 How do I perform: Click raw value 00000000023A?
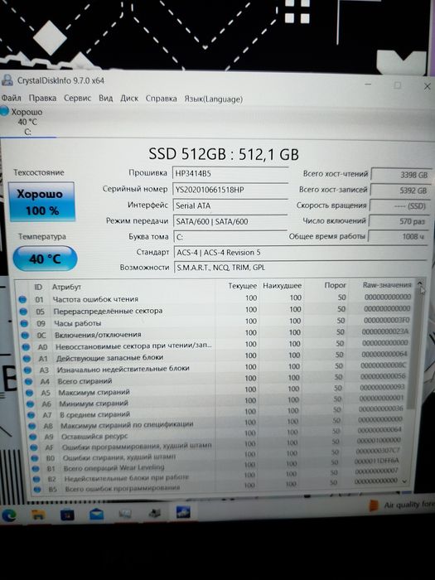tap(385, 331)
